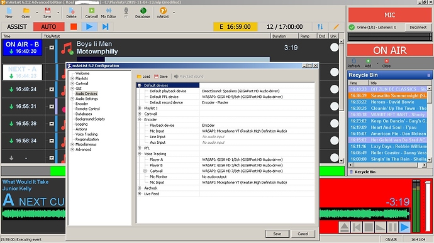Select Heroes - David Bowie in Recycle Bin
This screenshot has height=243, width=434.
click(388, 102)
